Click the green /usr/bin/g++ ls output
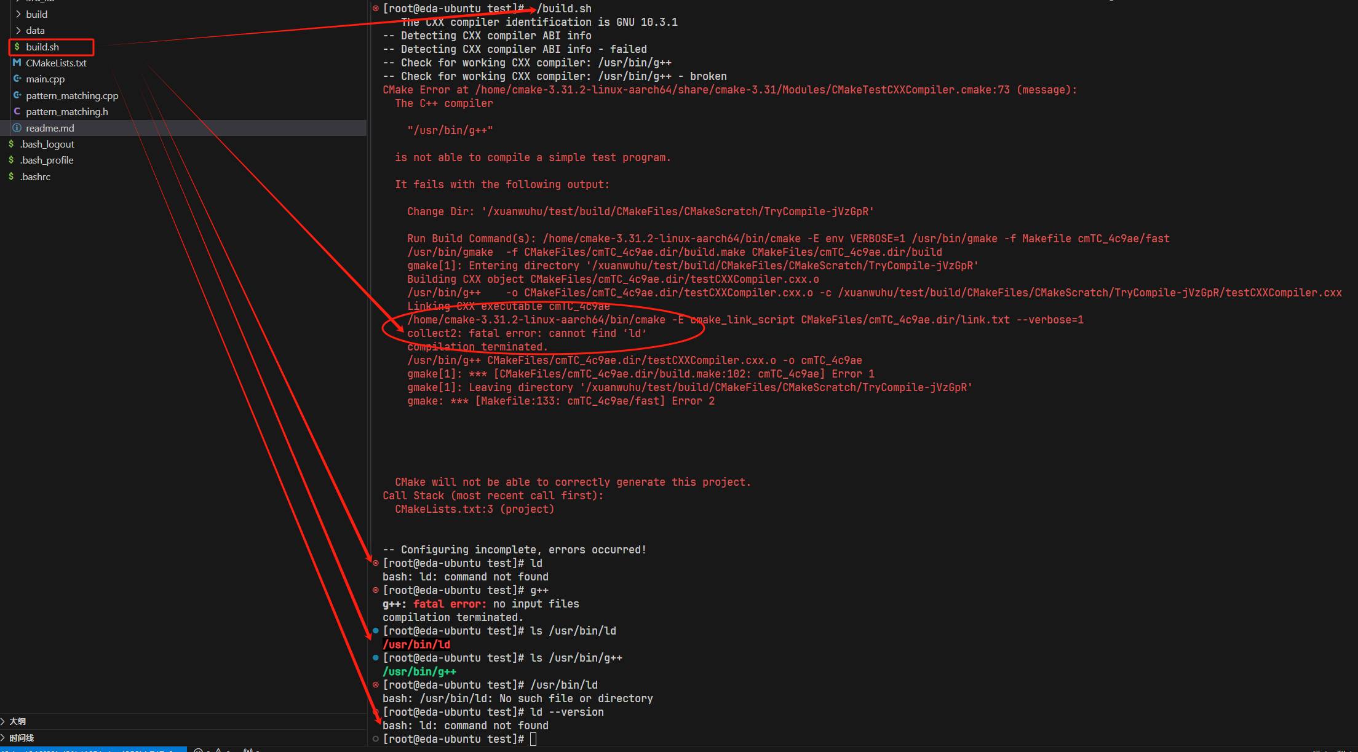The height and width of the screenshot is (752, 1358). click(x=419, y=671)
